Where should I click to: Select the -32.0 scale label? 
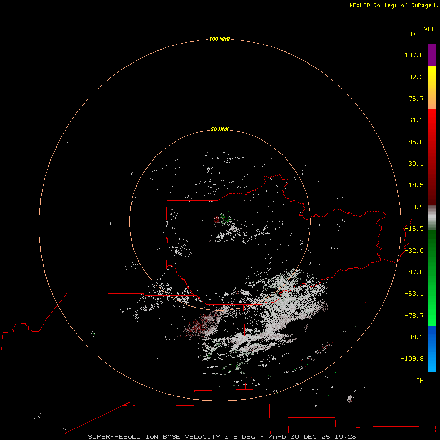(414, 251)
